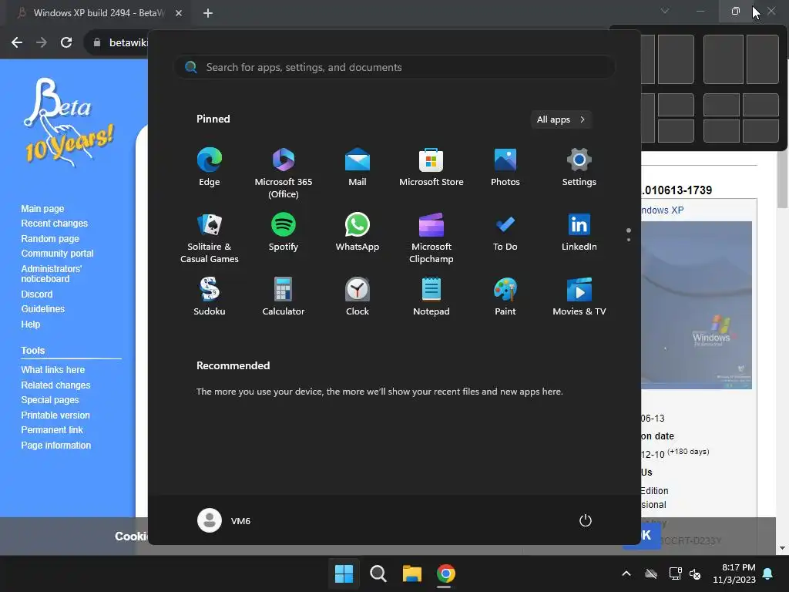Launch the Photos app
789x592 pixels.
point(505,167)
